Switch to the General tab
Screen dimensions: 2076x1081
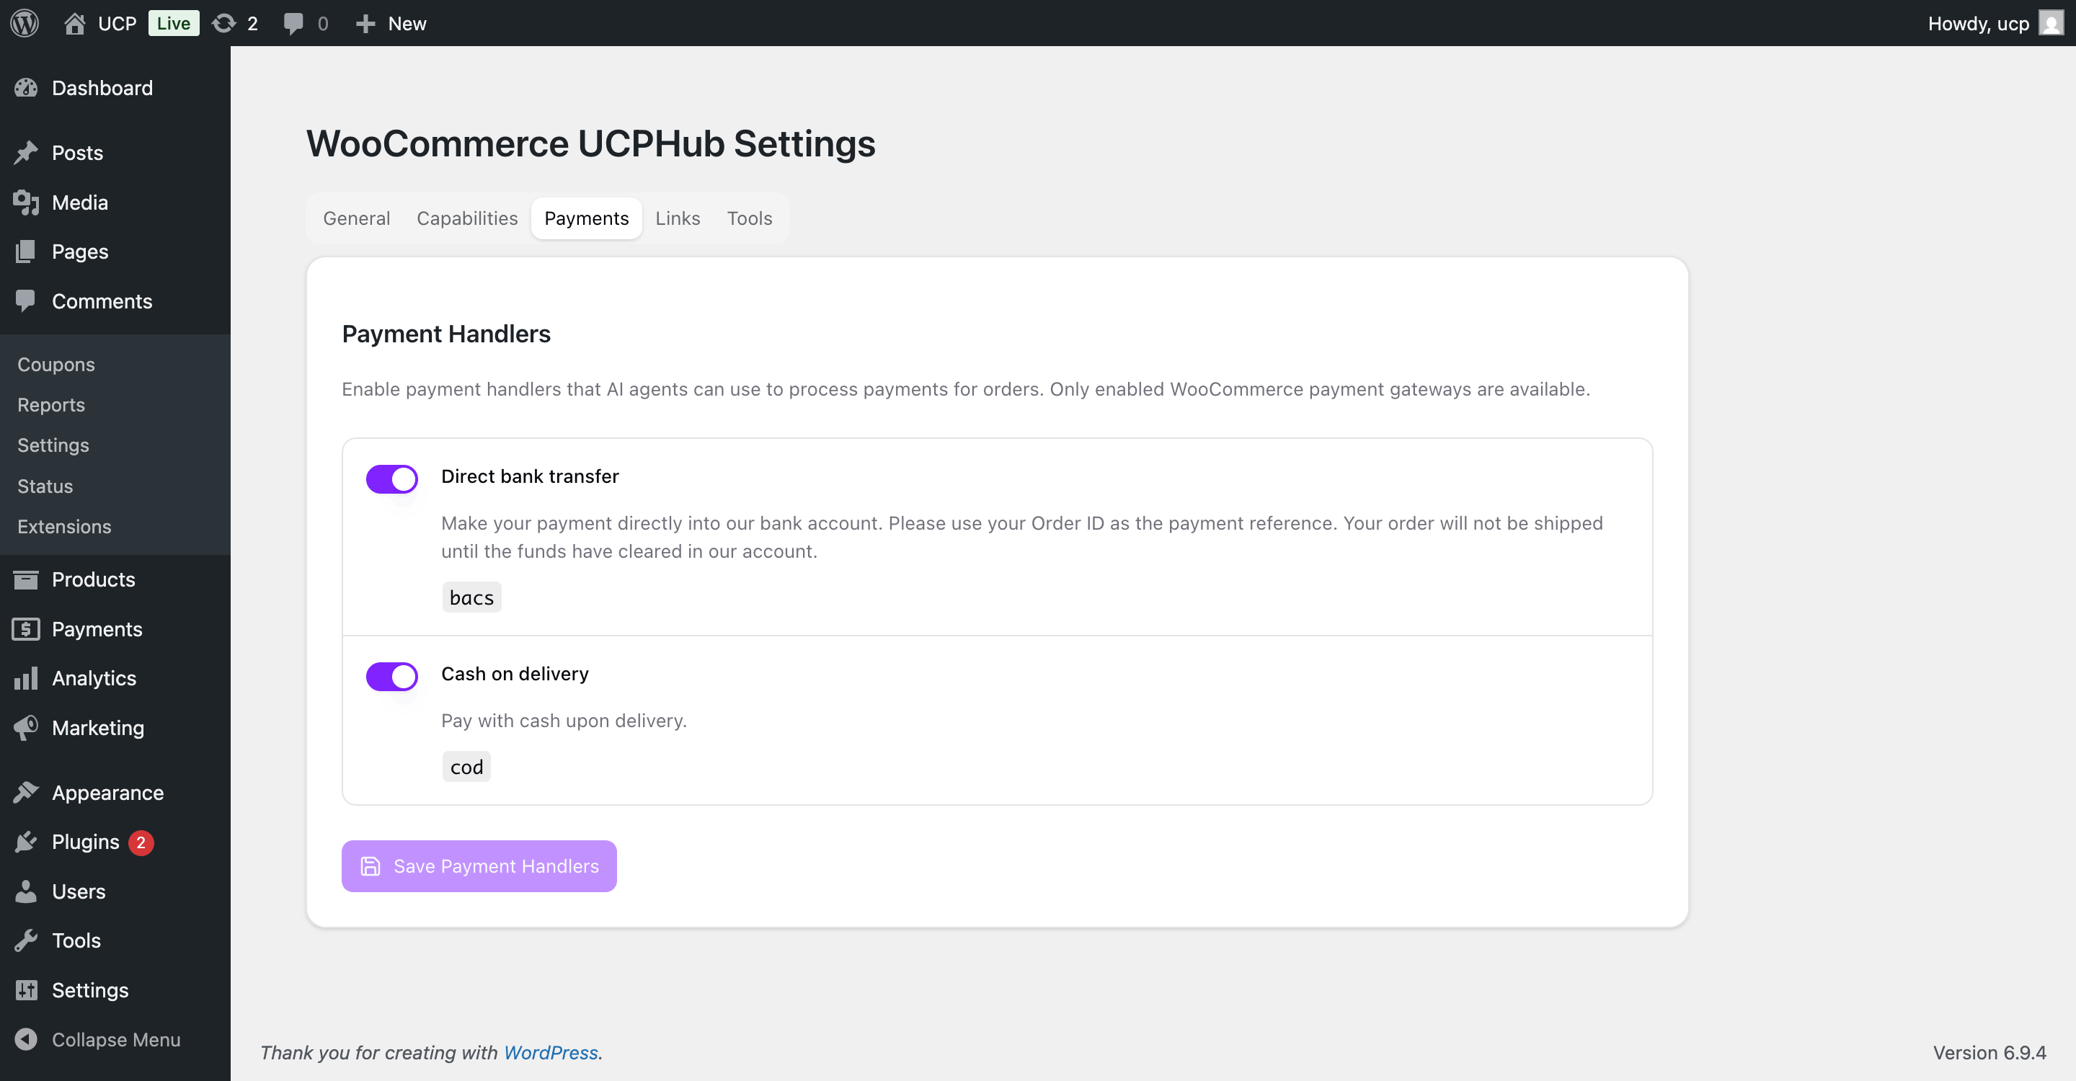click(356, 218)
